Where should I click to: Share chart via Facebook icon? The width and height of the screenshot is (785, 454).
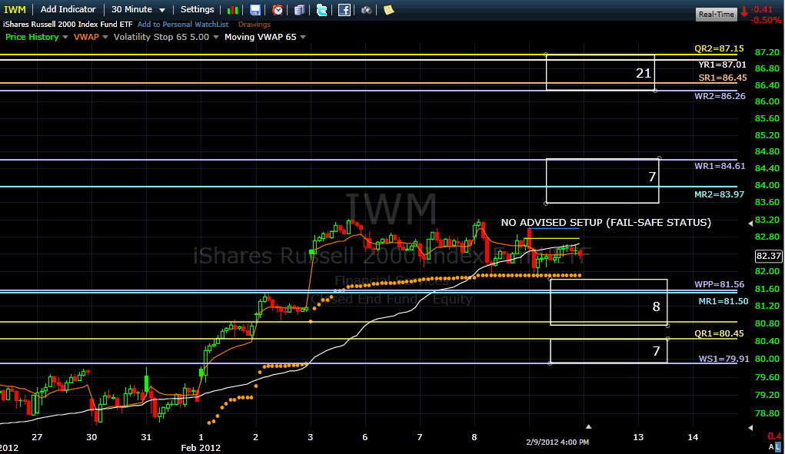pyautogui.click(x=344, y=10)
